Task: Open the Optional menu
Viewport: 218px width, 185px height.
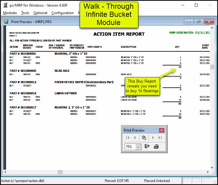Action: [x=40, y=13]
